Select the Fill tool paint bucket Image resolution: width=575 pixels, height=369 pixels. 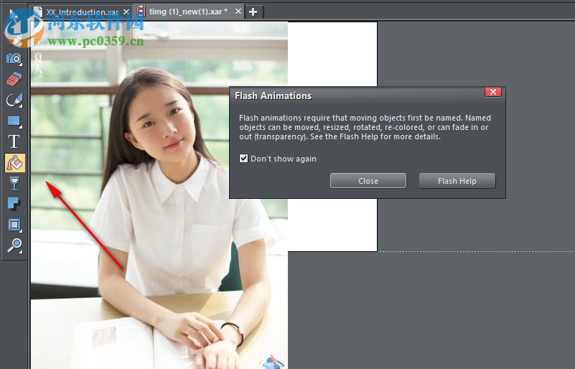[15, 163]
